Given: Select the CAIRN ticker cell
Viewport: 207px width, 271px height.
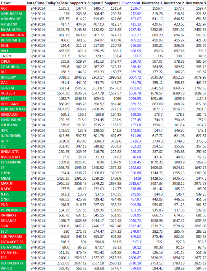Looking at the screenshot, I should tap(13, 56).
